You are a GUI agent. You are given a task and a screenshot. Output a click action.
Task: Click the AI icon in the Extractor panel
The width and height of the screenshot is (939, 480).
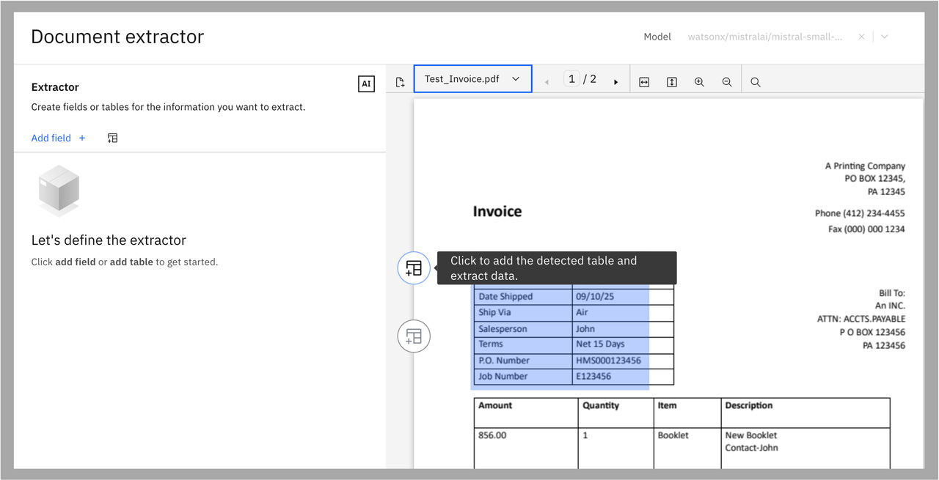[x=366, y=84]
